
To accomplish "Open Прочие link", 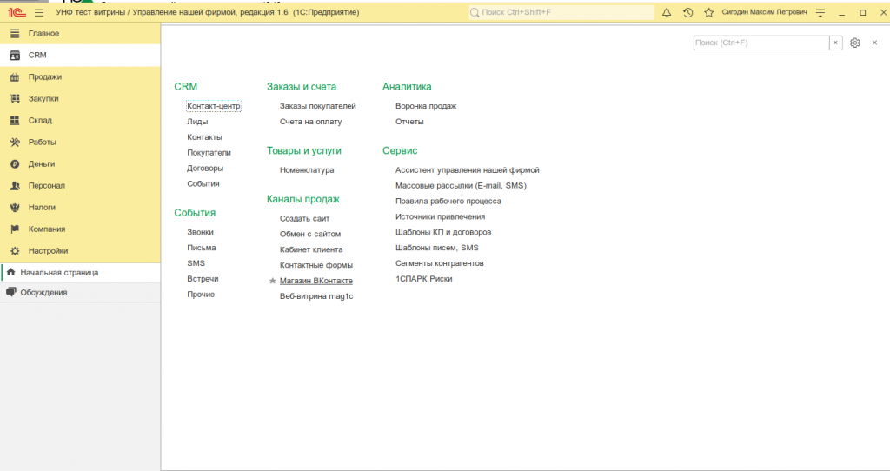I will tap(201, 295).
